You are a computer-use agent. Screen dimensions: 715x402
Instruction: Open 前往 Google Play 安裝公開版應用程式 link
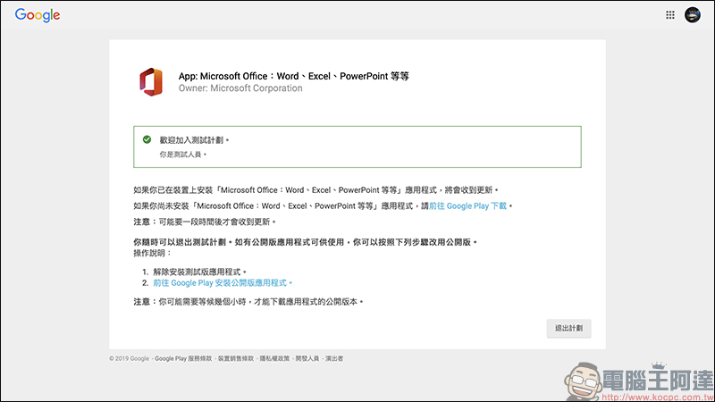click(223, 283)
